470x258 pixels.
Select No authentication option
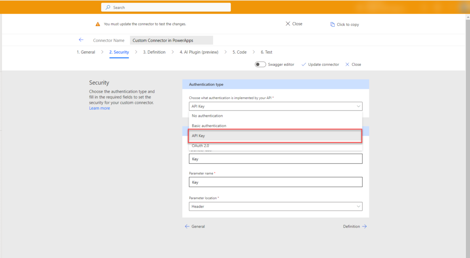tap(207, 116)
